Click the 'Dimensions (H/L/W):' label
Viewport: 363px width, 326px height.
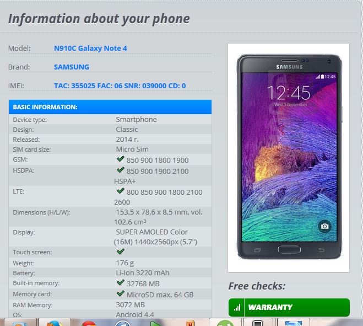pyautogui.click(x=41, y=212)
